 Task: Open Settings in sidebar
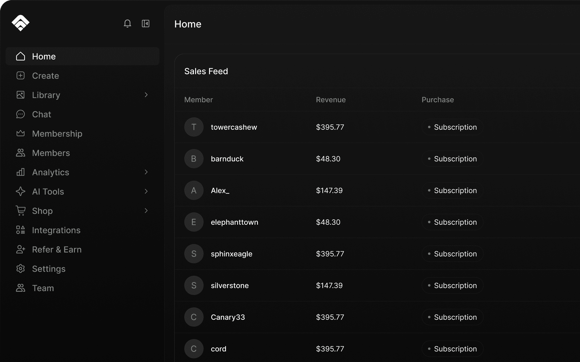[82, 269]
